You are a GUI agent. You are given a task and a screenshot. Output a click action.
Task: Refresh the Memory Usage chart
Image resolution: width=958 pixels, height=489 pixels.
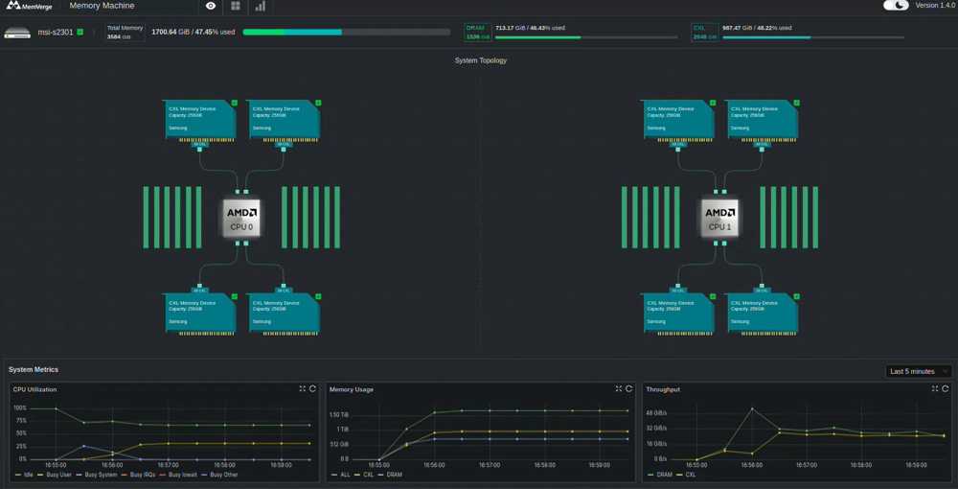(x=629, y=389)
